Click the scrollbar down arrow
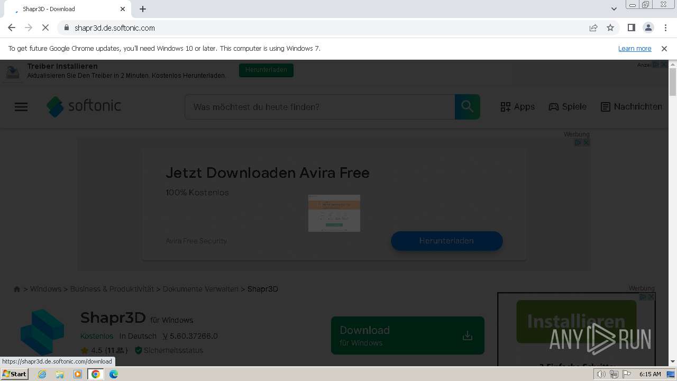Viewport: 677px width, 381px height. click(673, 361)
